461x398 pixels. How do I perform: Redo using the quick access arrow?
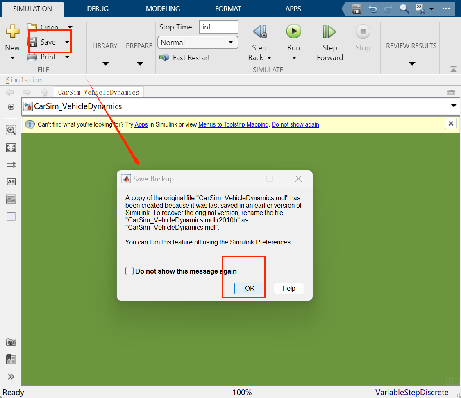point(388,9)
